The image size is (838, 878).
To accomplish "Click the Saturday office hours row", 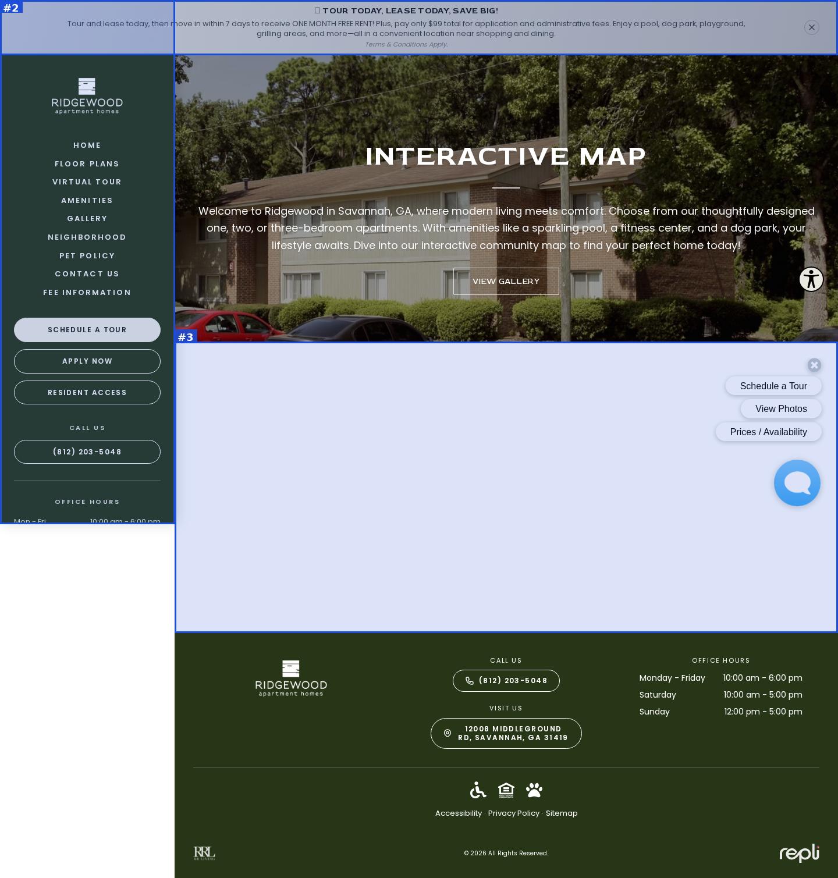I will point(720,695).
